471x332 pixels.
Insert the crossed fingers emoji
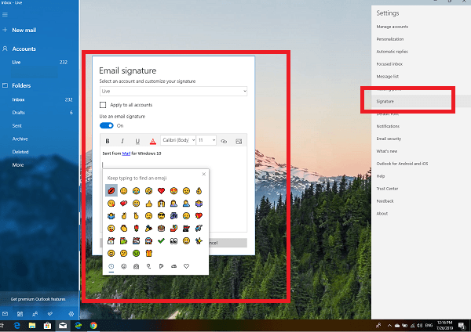coord(124,216)
